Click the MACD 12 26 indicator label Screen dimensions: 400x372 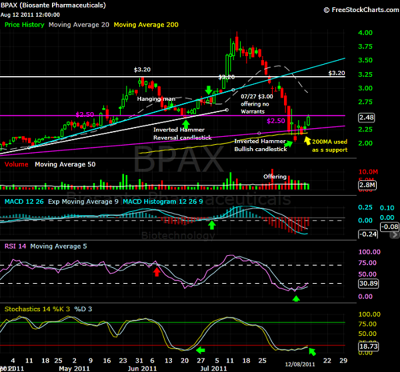(24, 201)
